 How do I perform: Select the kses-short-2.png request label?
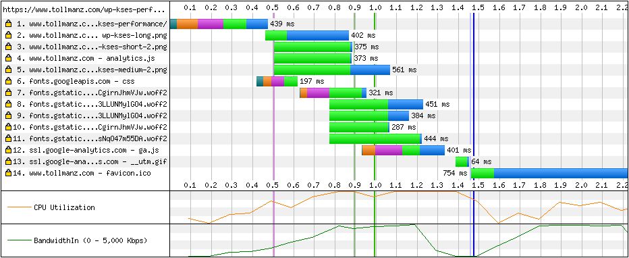92,47
